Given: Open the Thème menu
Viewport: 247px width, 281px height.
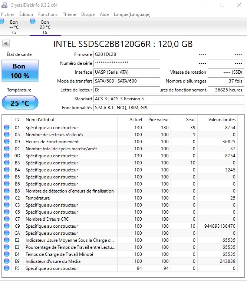Looking at the screenshot, I should [69, 14].
